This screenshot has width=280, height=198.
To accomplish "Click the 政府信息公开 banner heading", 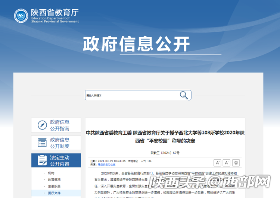I will click(136, 44).
